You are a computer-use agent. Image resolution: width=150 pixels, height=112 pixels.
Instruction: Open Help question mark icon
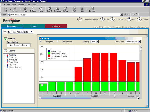click(x=129, y=19)
